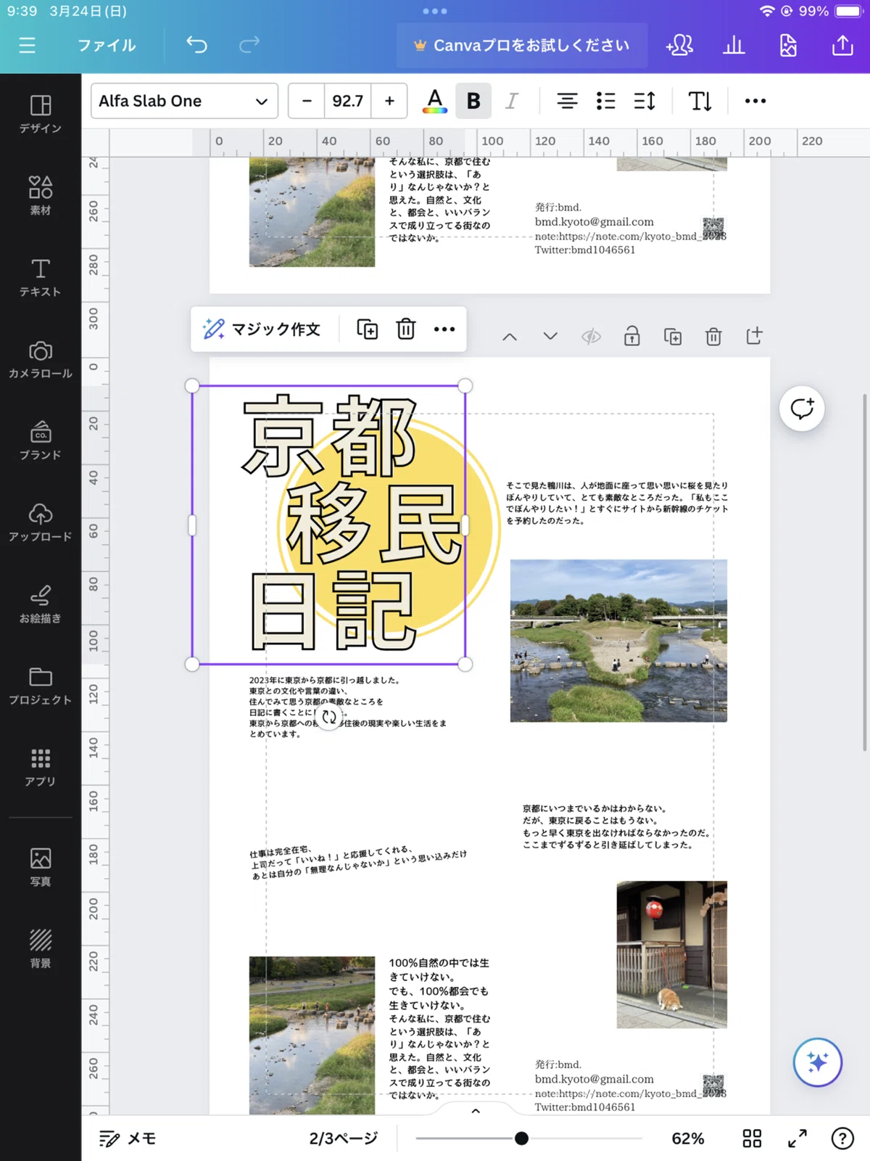Open the hamburger main menu
Screen dimensions: 870x1161
point(27,45)
